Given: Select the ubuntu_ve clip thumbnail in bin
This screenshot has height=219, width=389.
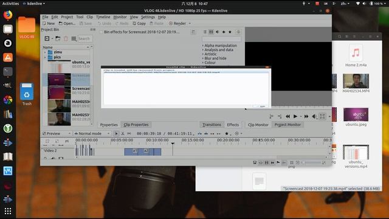Looking at the screenshot, I should [x=59, y=66].
